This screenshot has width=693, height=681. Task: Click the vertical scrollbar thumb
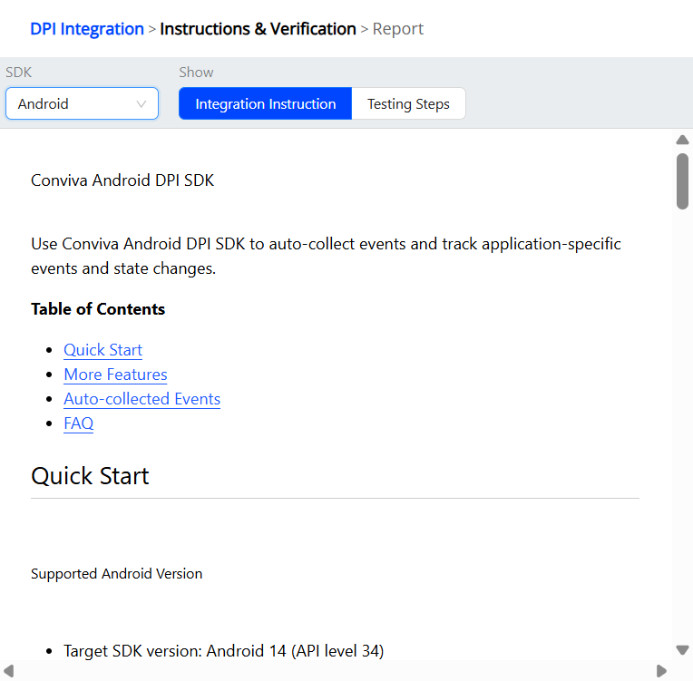coord(682,180)
